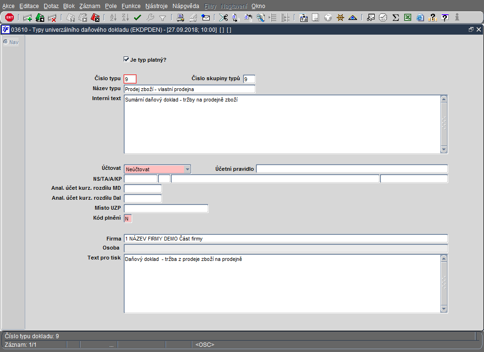
Task: Open the Okno menu
Action: [x=258, y=6]
